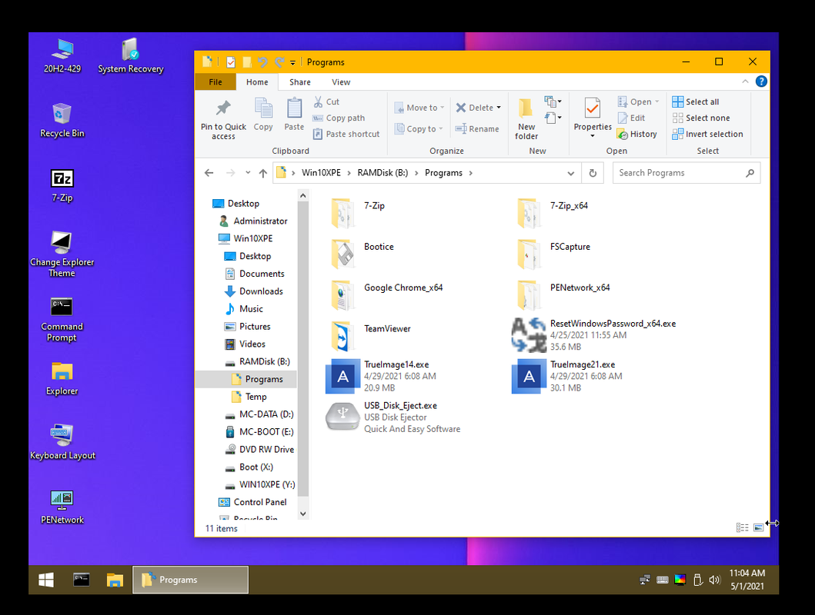815x615 pixels.
Task: Switch to the Share tab
Action: tap(300, 82)
